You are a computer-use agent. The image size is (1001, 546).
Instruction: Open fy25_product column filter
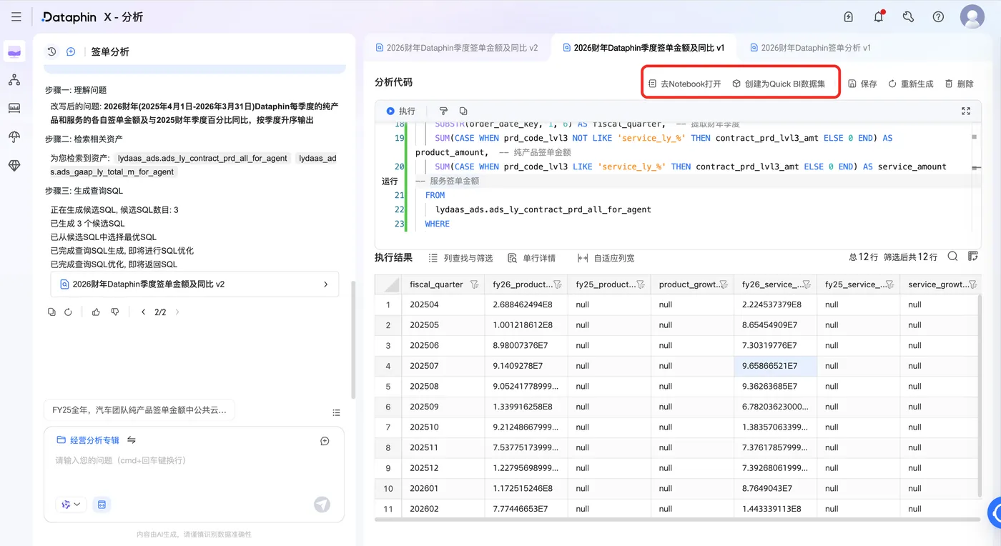click(x=640, y=284)
